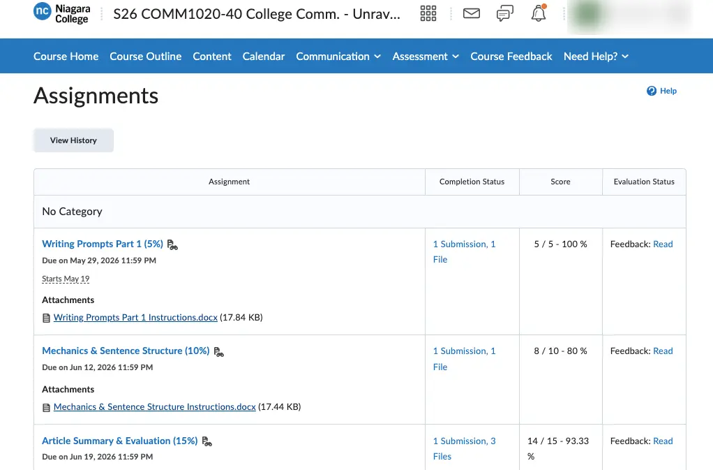Viewport: 713px width, 470px height.
Task: Open the Niagara College logo home link
Action: [62, 13]
